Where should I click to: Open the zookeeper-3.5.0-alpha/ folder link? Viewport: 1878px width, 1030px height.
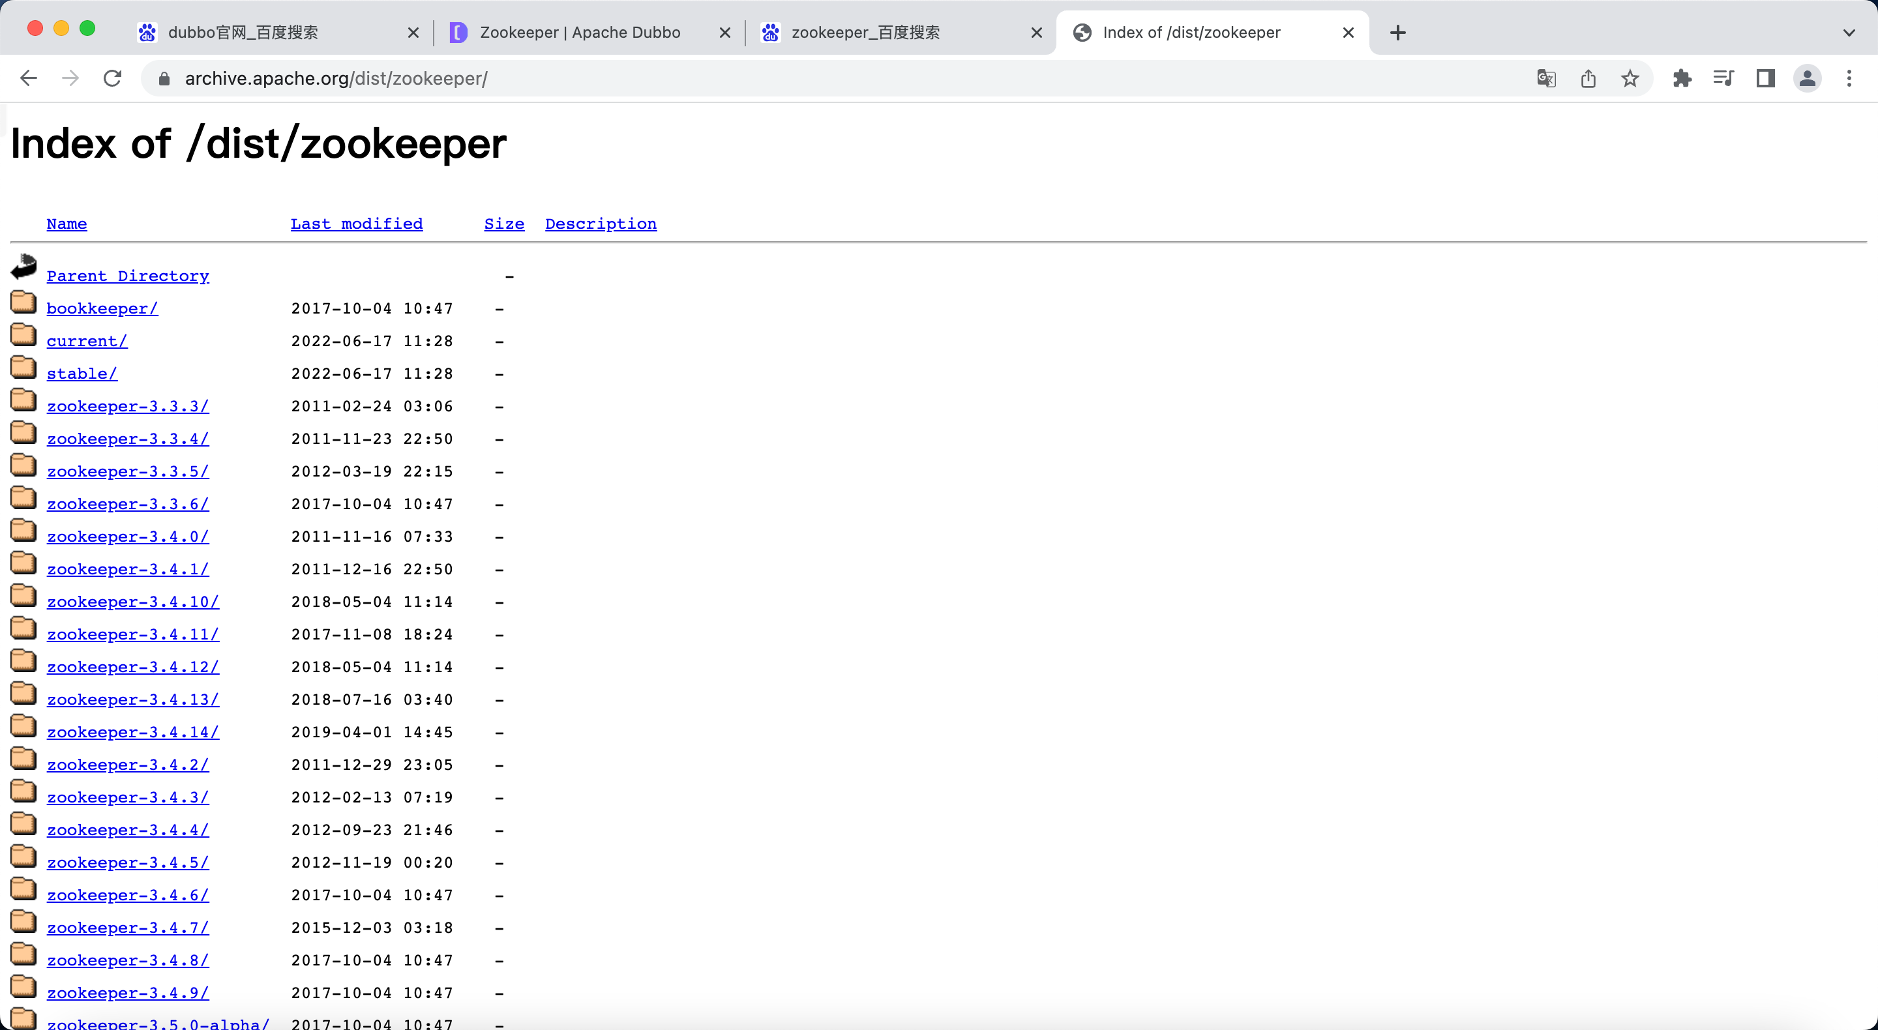[x=158, y=1023]
